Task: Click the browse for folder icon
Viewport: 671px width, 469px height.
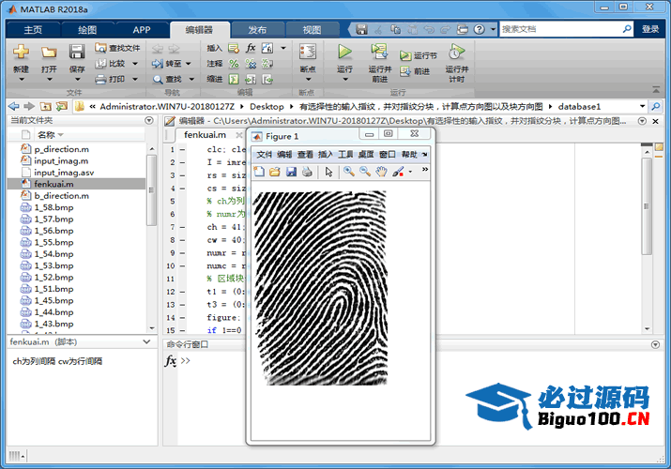Action: click(x=62, y=106)
